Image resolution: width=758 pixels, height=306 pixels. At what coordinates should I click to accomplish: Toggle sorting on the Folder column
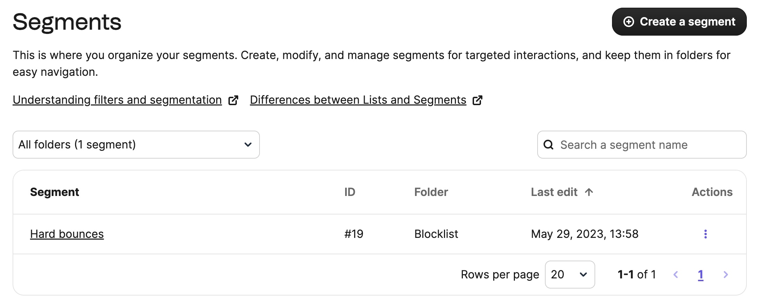pos(431,192)
